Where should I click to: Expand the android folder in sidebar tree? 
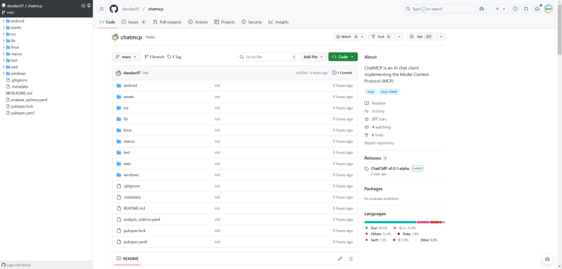pos(4,21)
